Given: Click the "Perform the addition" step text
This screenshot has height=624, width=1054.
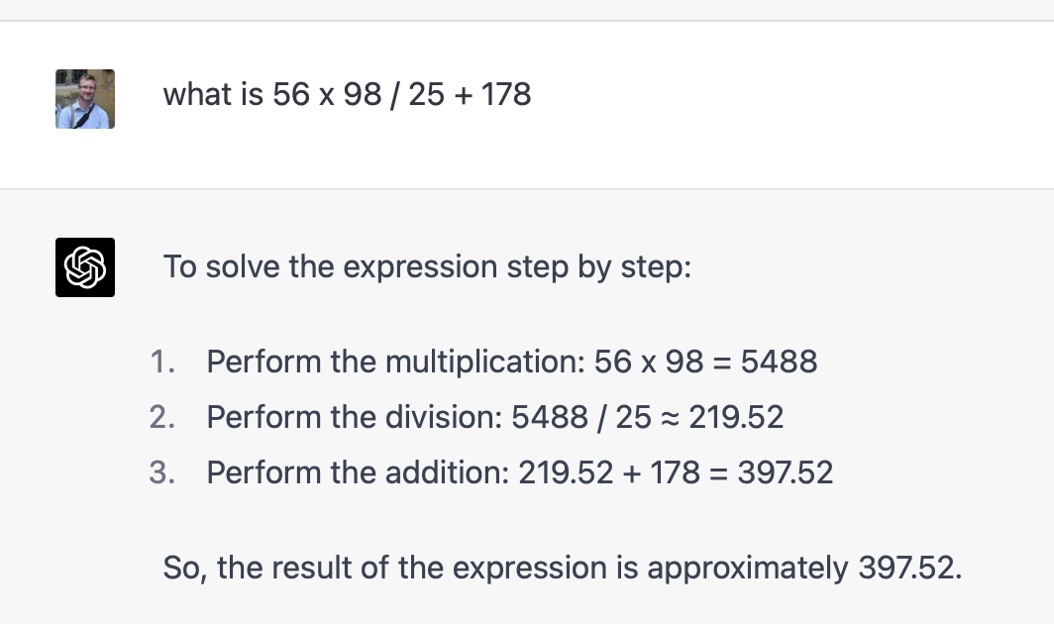Looking at the screenshot, I should tap(358, 472).
